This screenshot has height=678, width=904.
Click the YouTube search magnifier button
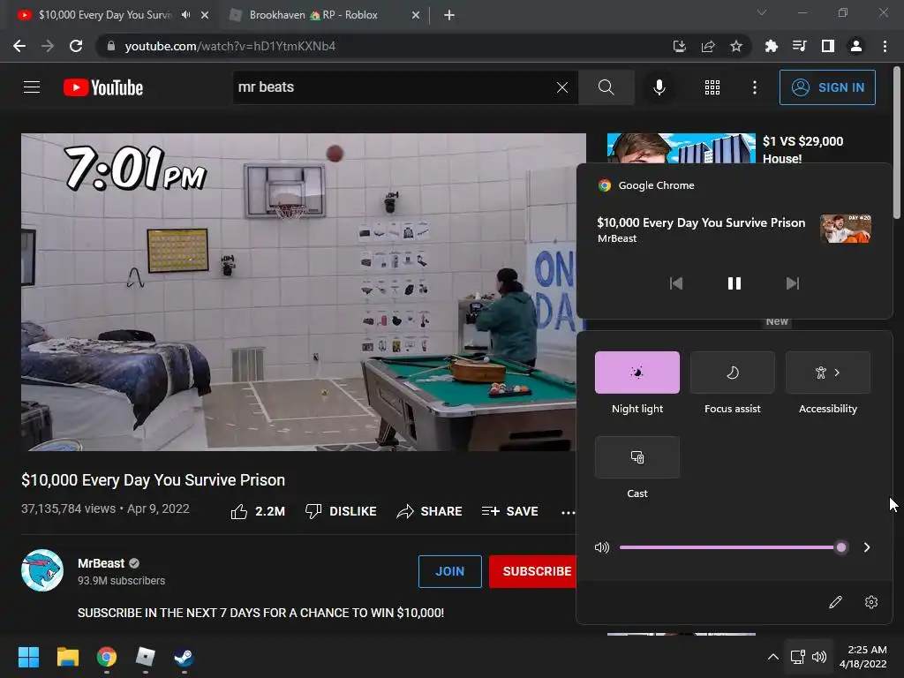point(606,87)
